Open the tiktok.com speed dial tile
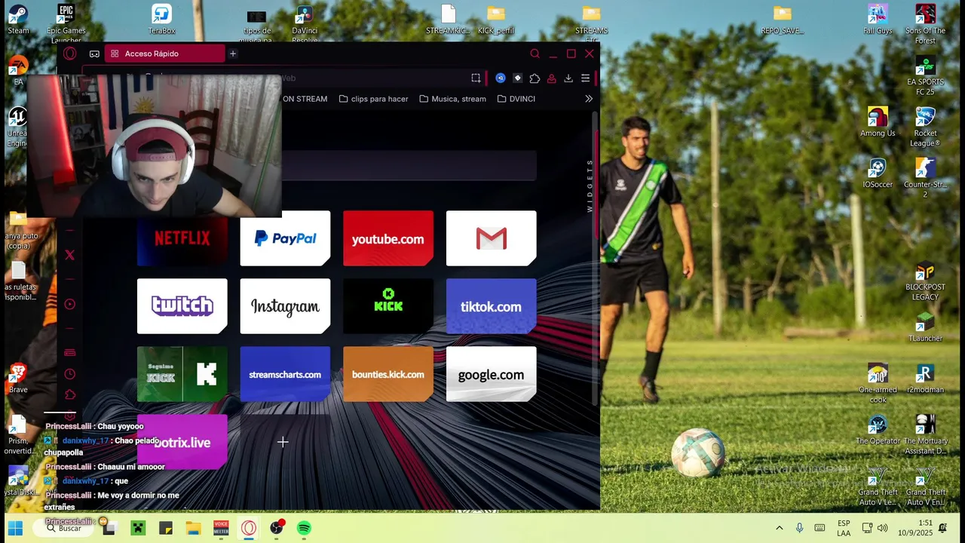This screenshot has height=543, width=965. (492, 306)
